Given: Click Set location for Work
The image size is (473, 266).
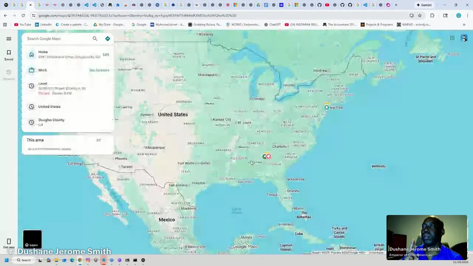Looking at the screenshot, I should pyautogui.click(x=99, y=70).
